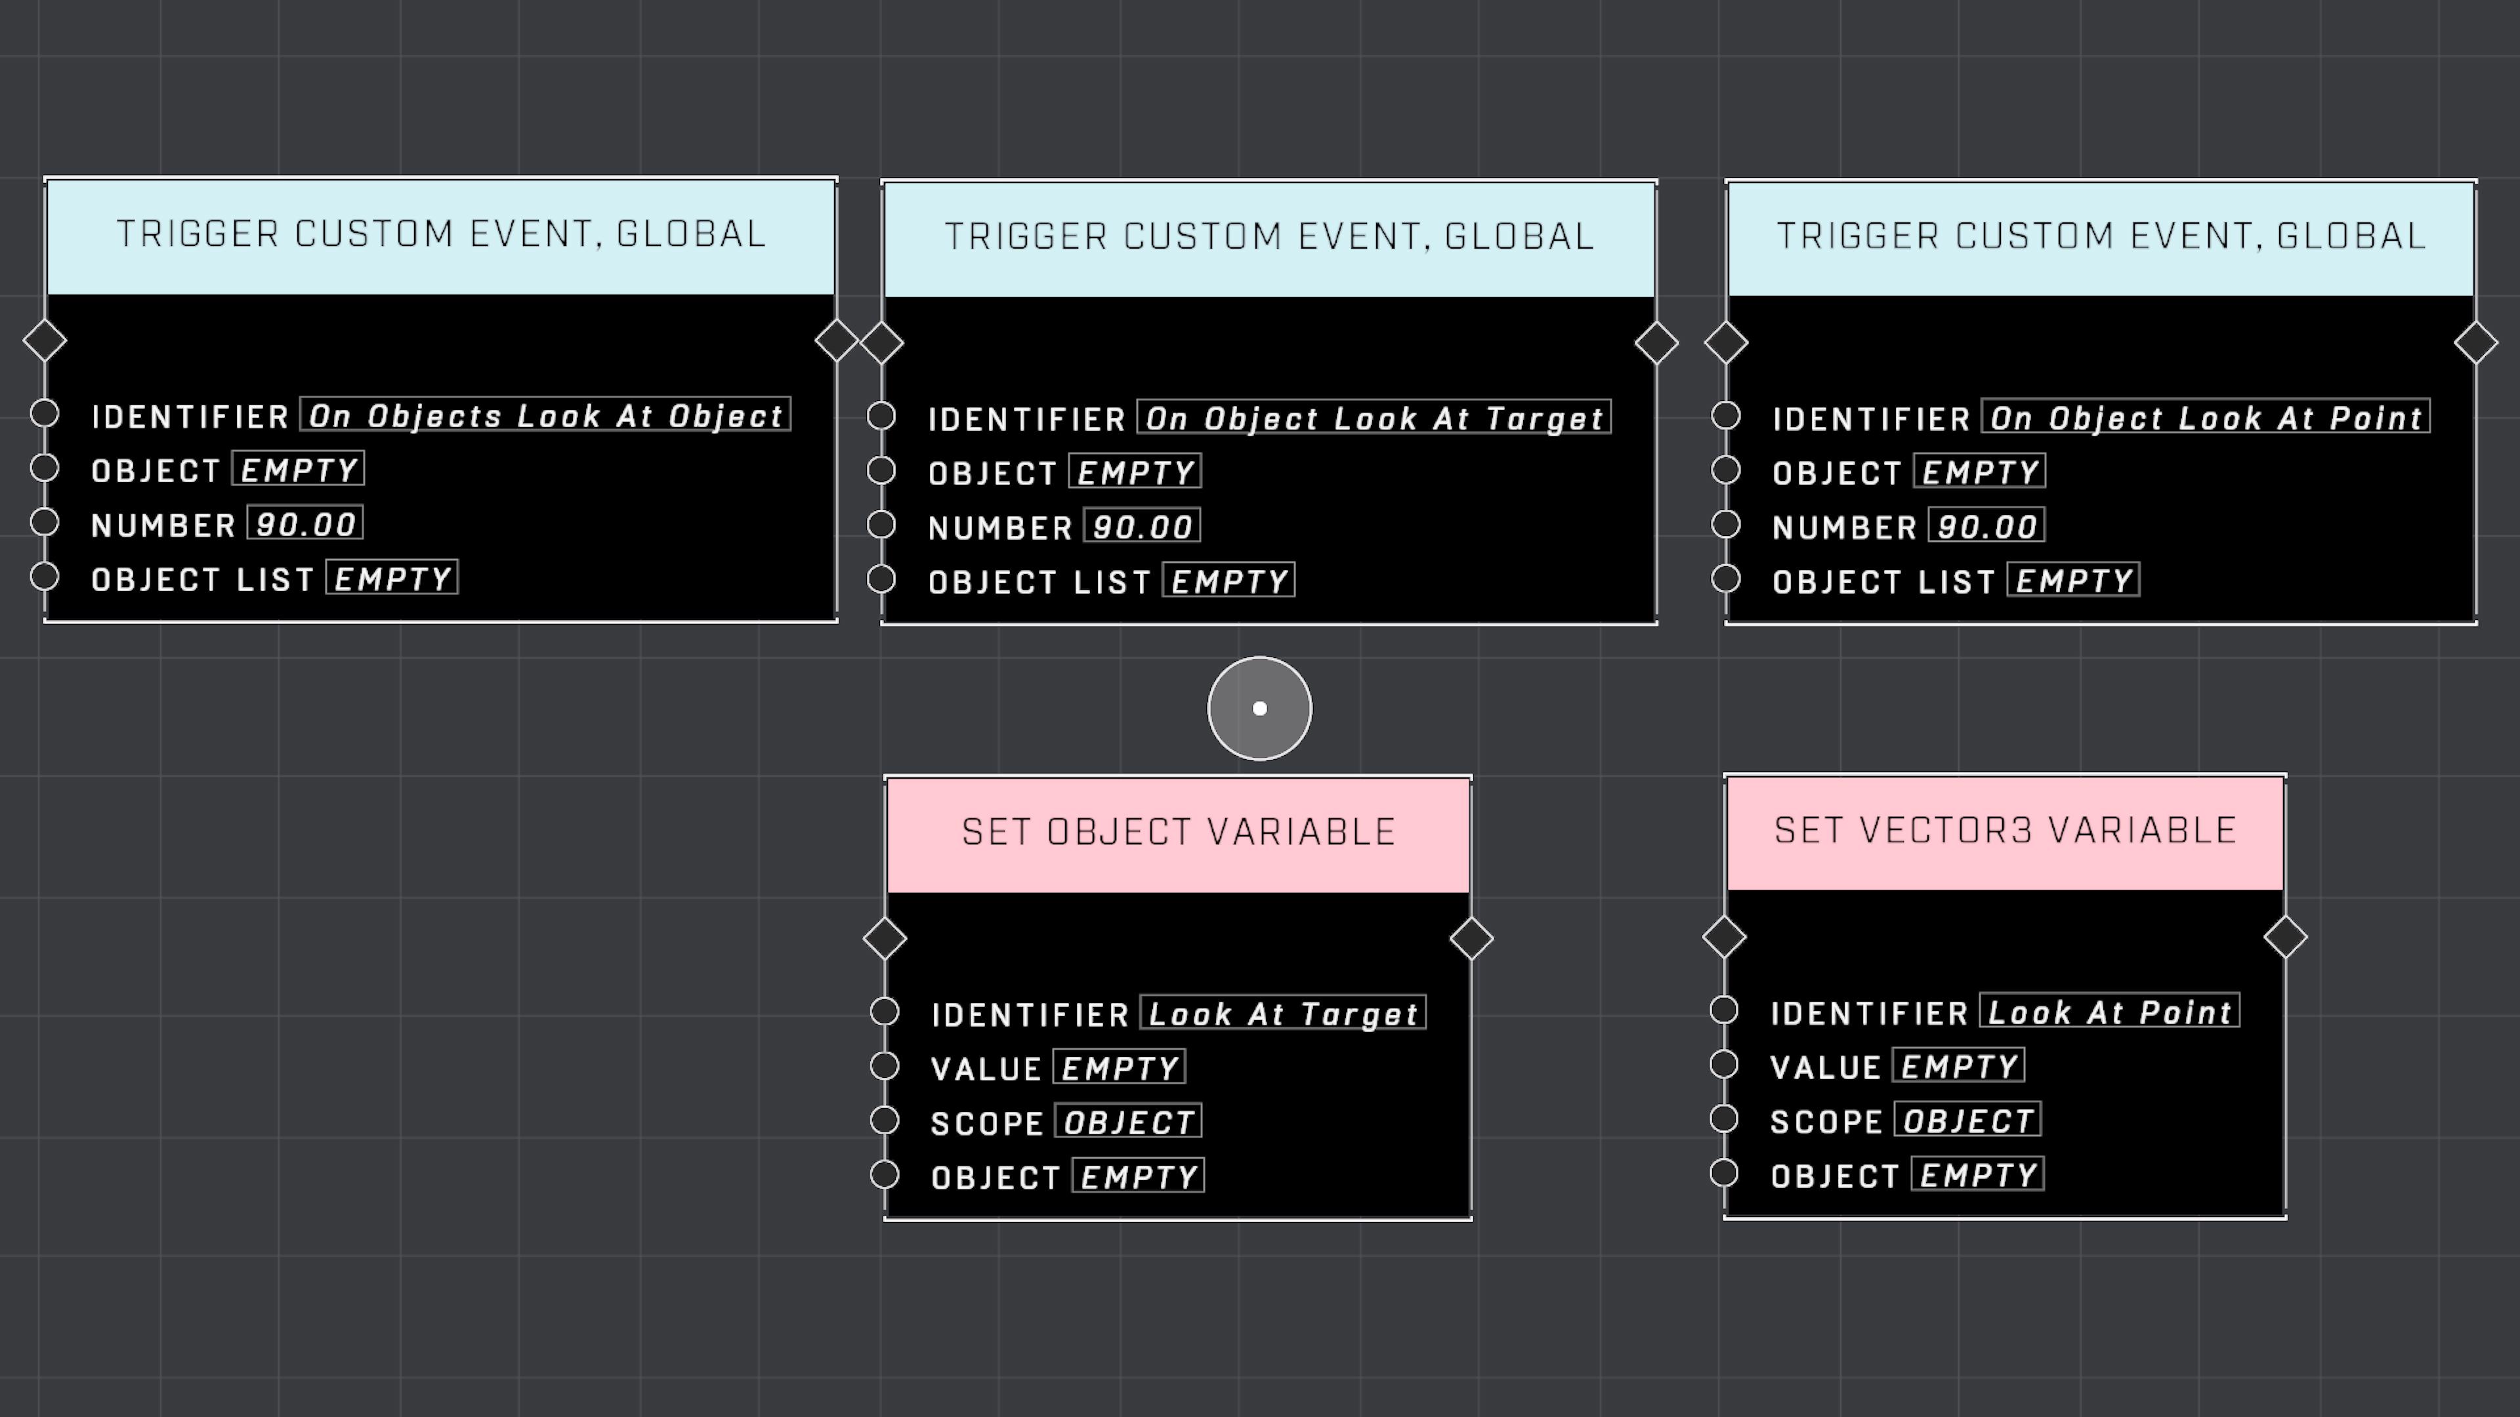Edit Number 90.00 on On Object Look At Point node
Screen dimensions: 2520x1417
tap(1987, 525)
